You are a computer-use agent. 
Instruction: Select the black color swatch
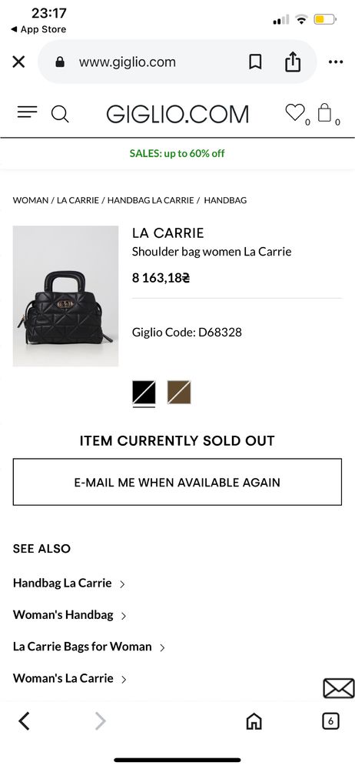(144, 393)
